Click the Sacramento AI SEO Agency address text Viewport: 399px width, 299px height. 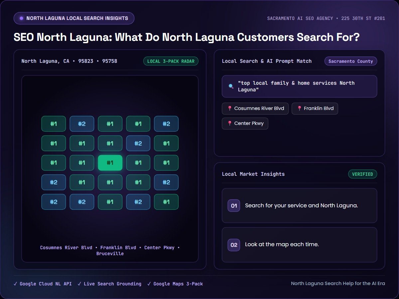tap(326, 18)
